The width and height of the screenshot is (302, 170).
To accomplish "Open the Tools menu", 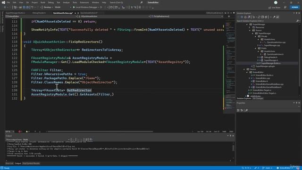I will coord(75,2).
